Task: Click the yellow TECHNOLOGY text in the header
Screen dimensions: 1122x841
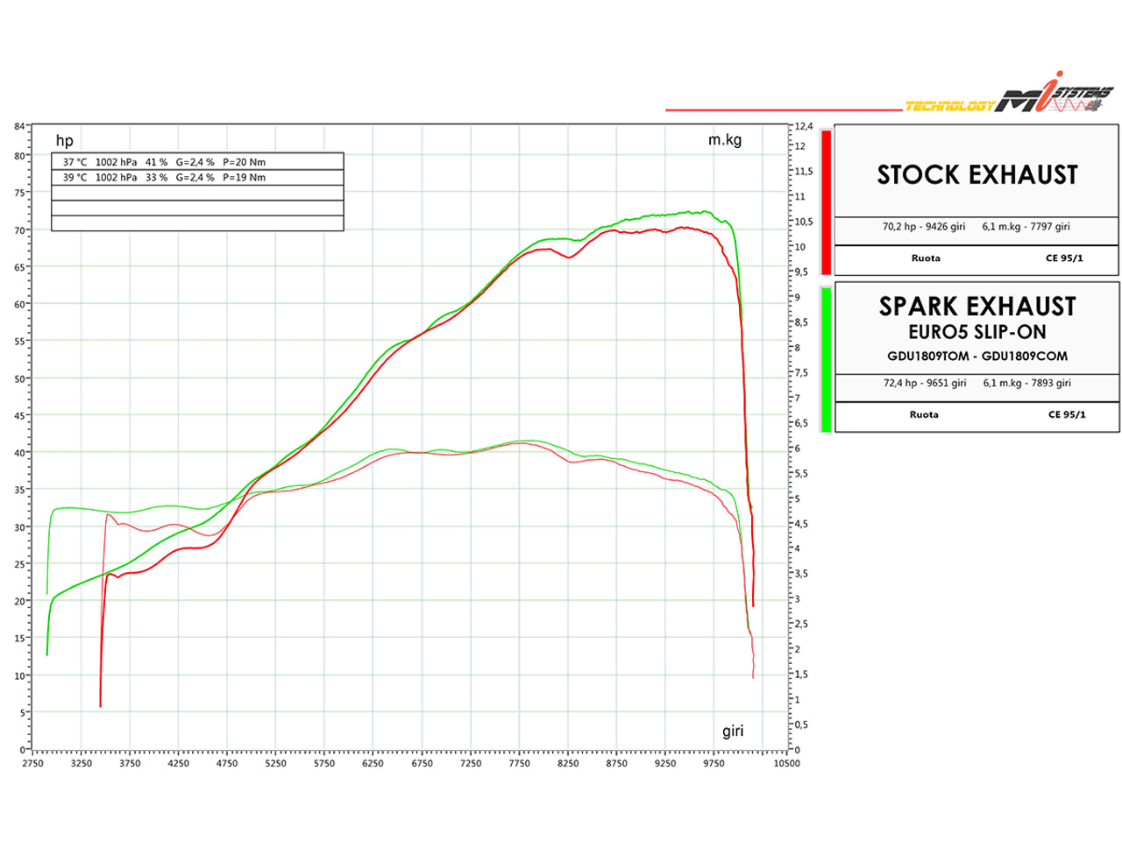Action: 949,106
